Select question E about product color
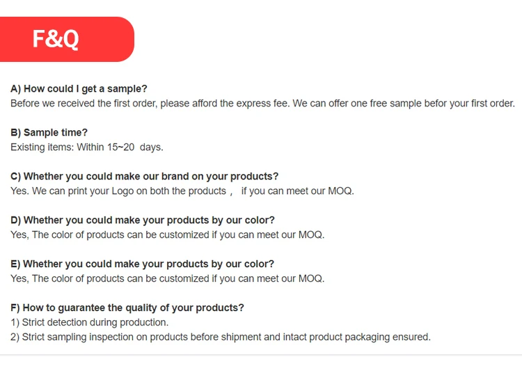The height and width of the screenshot is (375, 522). 142,264
